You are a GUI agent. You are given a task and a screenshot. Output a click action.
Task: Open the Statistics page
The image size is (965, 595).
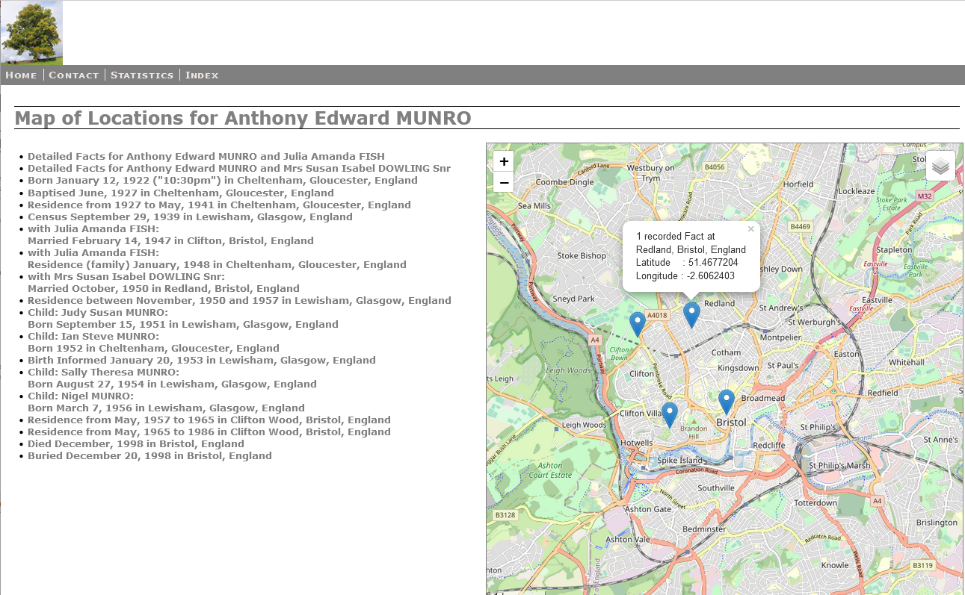(142, 75)
